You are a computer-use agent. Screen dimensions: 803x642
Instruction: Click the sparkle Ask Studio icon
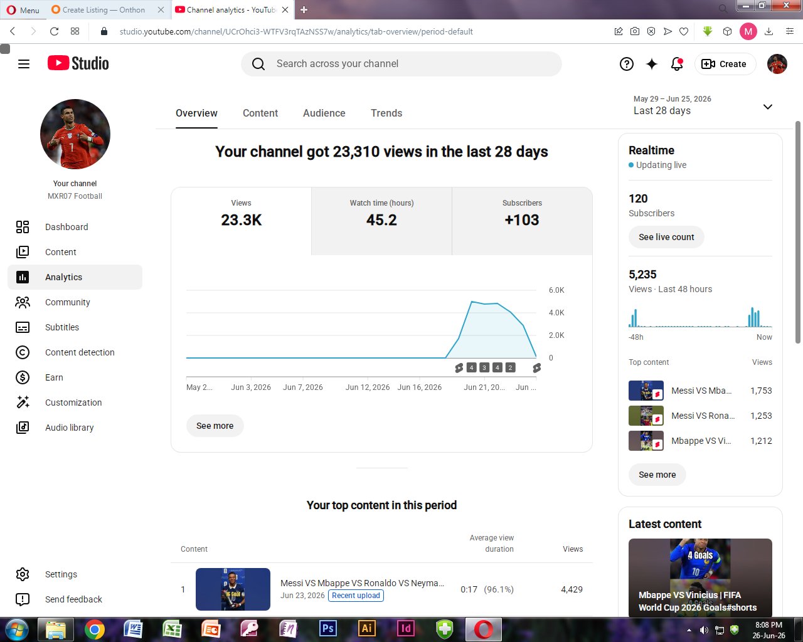click(652, 64)
